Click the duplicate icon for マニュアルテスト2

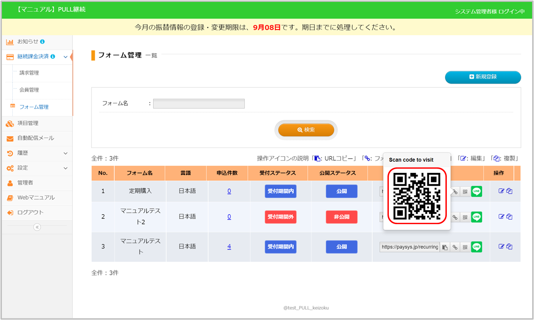pos(509,217)
